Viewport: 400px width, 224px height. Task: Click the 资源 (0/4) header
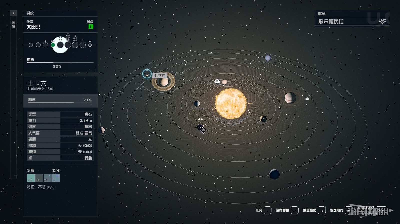click(x=44, y=170)
